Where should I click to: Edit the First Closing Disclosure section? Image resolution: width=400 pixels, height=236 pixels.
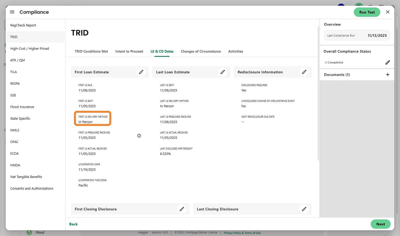[x=182, y=209]
